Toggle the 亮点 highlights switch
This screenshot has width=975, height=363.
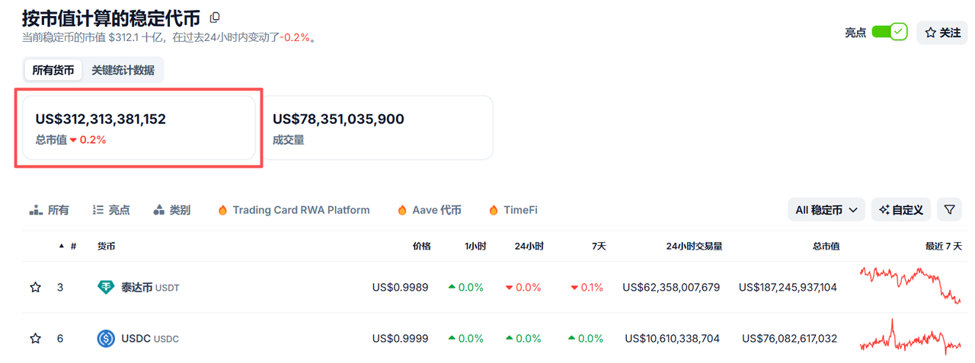pos(889,32)
